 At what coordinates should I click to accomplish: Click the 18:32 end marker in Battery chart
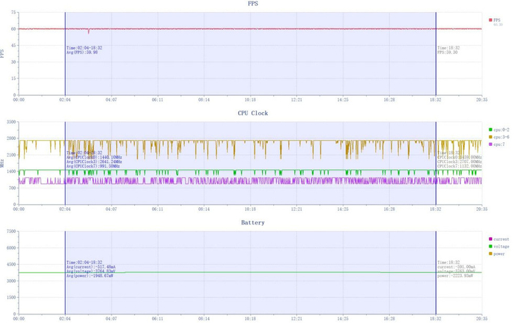(x=436, y=272)
